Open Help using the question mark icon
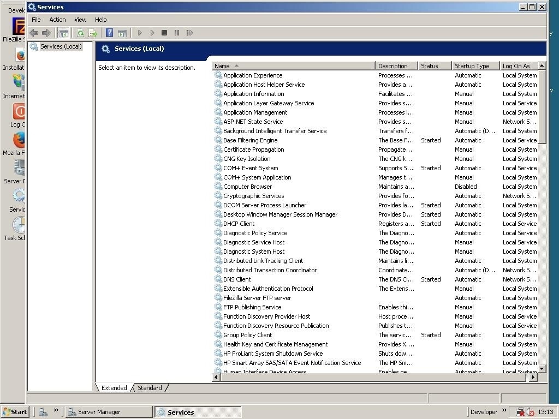 click(x=110, y=33)
